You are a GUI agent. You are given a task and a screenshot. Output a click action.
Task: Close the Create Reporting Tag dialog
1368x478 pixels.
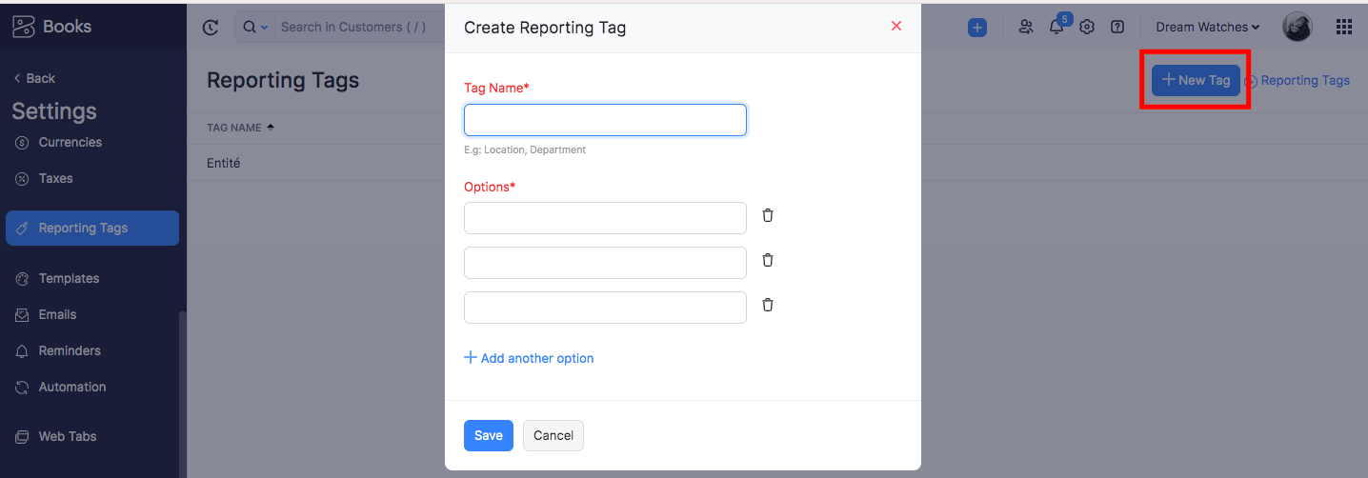(895, 26)
